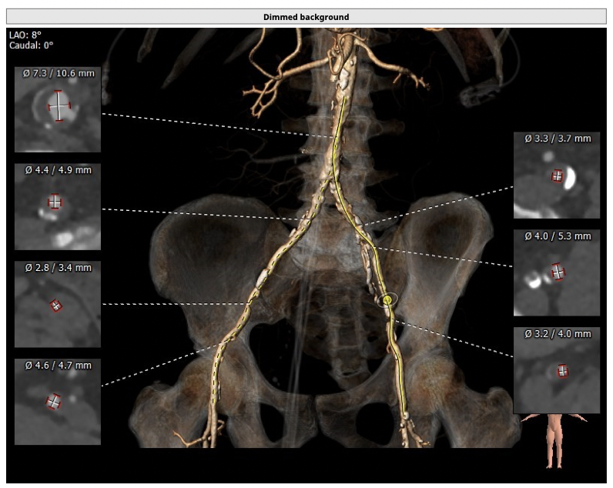The width and height of the screenshot is (613, 488).
Task: Select the Ø 4.6 / 4.7 mm diameter label
Action: pyautogui.click(x=58, y=365)
